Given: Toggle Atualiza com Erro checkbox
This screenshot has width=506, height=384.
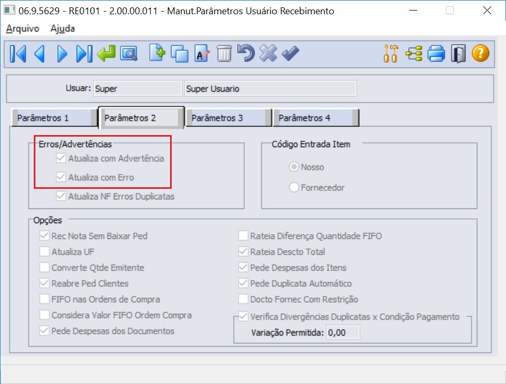Looking at the screenshot, I should click(61, 177).
